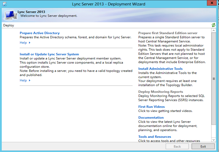Click 'Lync Server 2013' header title
The width and height of the screenshot is (219, 152).
[x=31, y=12]
